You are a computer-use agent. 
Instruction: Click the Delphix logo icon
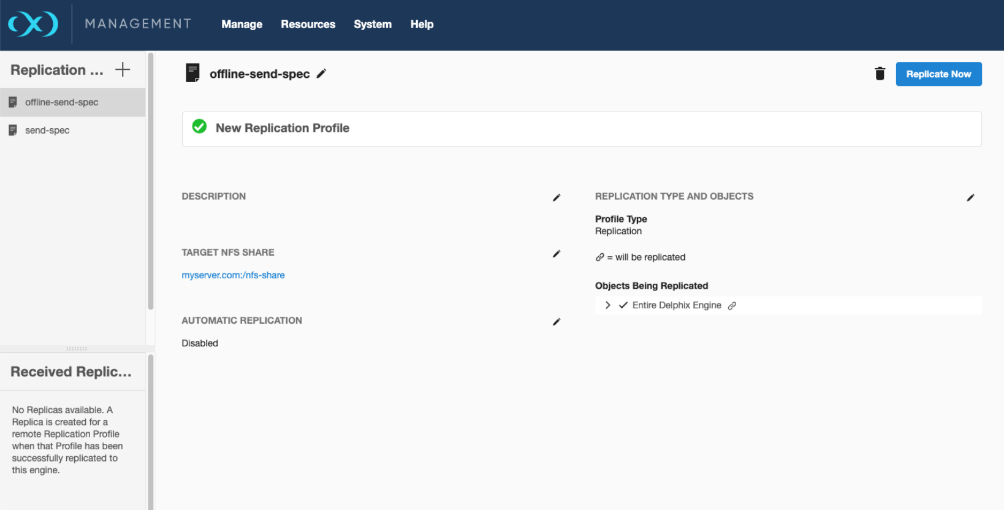[33, 25]
